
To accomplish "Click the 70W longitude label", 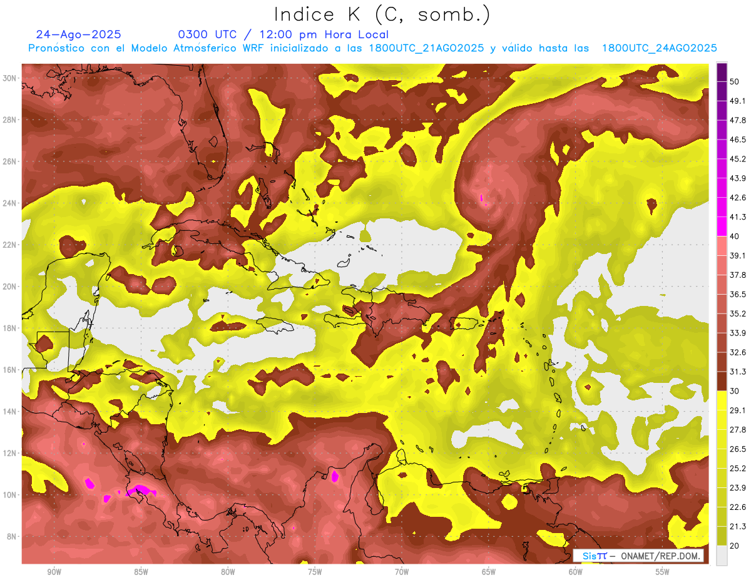I will (x=402, y=572).
